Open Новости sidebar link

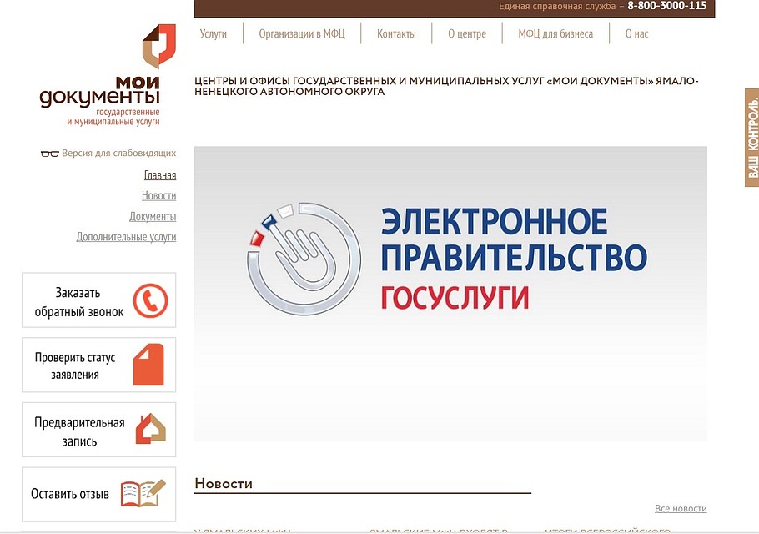pyautogui.click(x=158, y=195)
